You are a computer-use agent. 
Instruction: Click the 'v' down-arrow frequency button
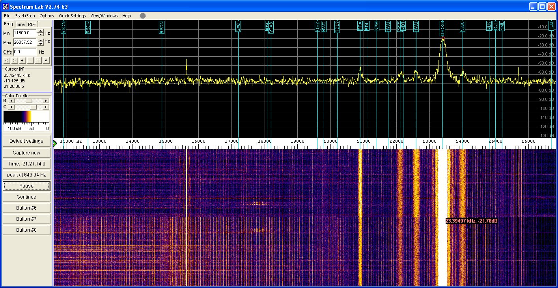(x=46, y=60)
